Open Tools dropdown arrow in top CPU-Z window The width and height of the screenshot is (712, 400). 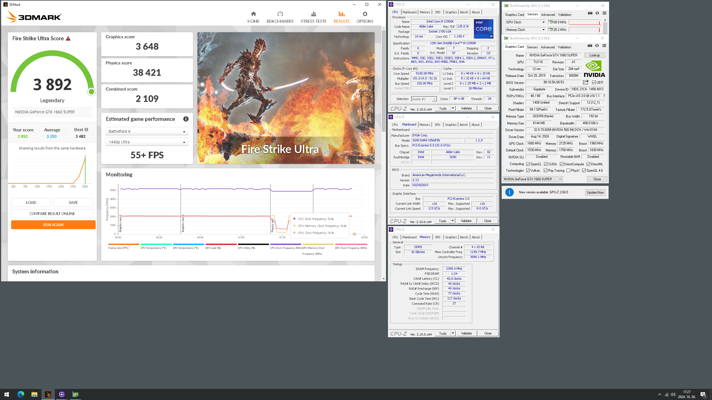pyautogui.click(x=453, y=108)
